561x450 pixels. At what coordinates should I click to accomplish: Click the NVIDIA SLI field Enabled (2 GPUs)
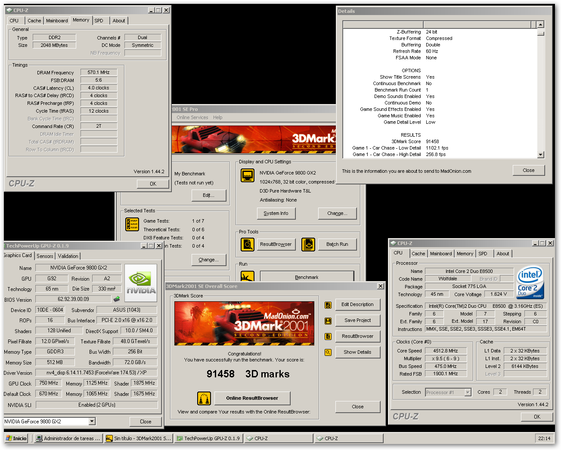[97, 405]
